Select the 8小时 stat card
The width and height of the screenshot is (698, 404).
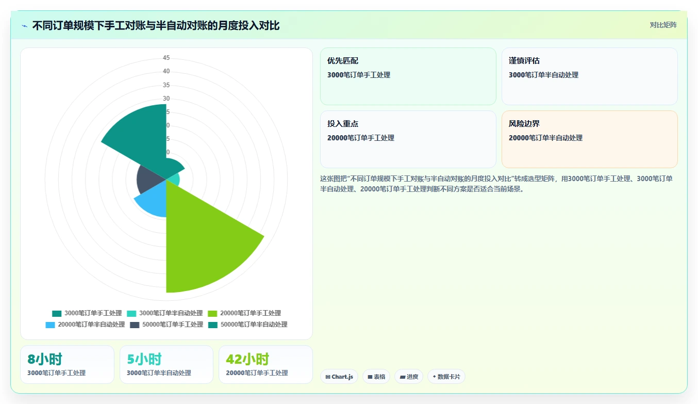pyautogui.click(x=67, y=364)
